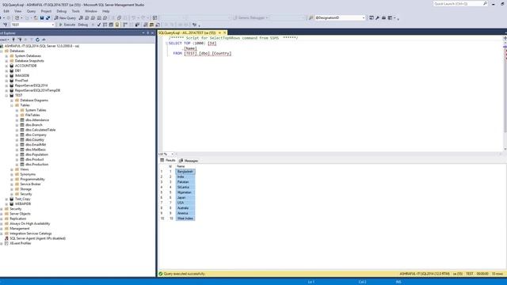507x285 pixels.
Task: Save the current query with Save icon
Action: (x=42, y=17)
